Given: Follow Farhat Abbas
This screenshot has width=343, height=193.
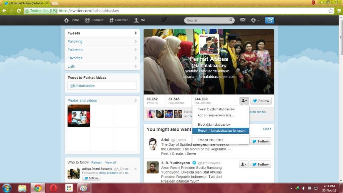Looking at the screenshot, I should point(261,101).
